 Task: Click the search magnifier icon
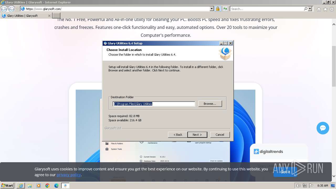(306, 9)
